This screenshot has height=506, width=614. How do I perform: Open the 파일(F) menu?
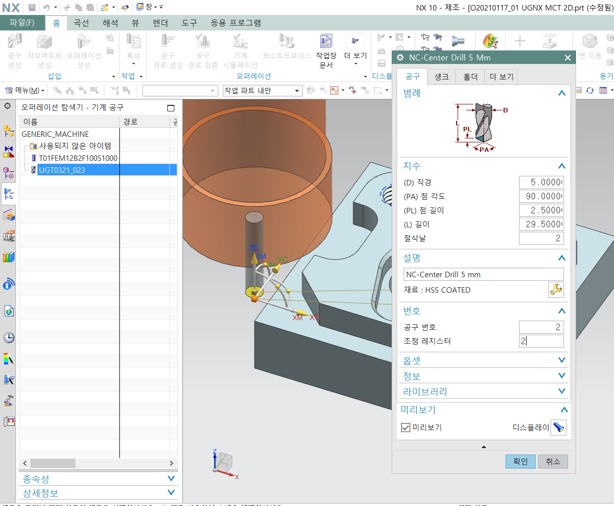pos(22,23)
